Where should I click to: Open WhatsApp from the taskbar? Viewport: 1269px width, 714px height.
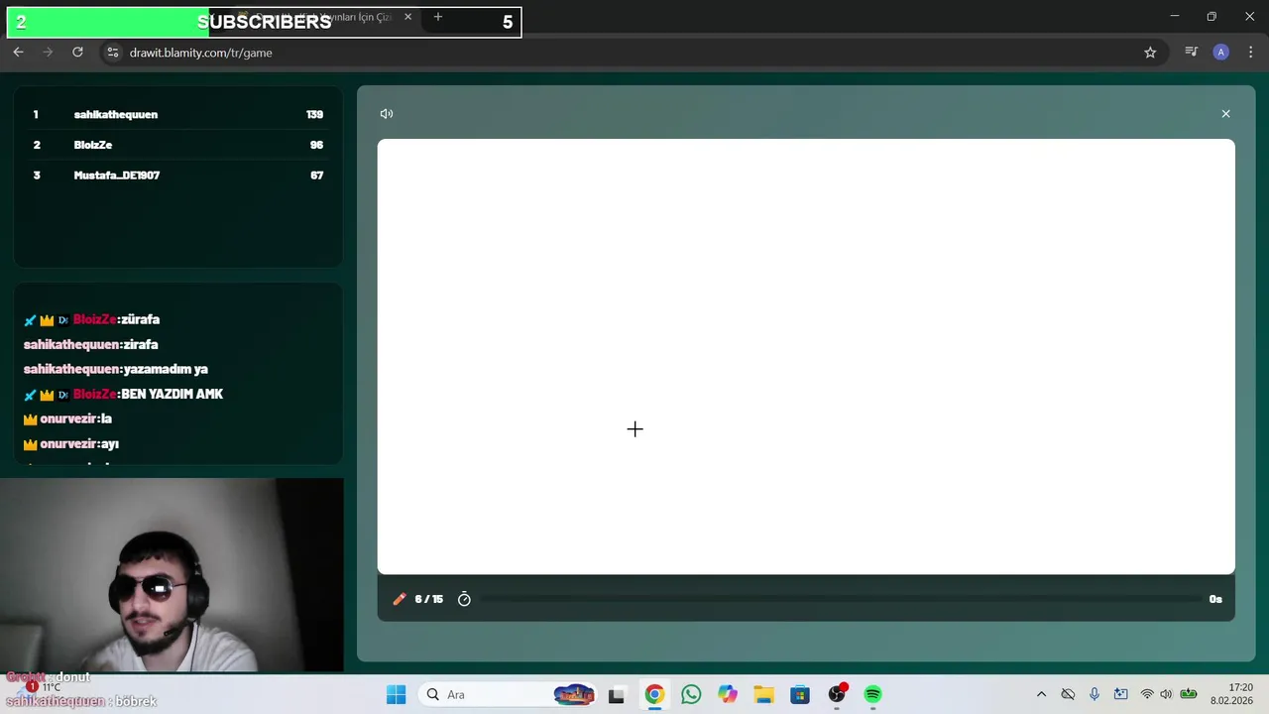pyautogui.click(x=691, y=694)
